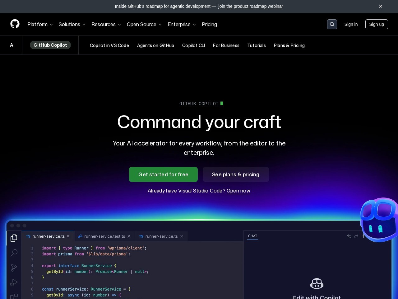Image resolution: width=398 pixels, height=299 pixels.
Task: Select the Explorer icon in the editor sidebar
Action: point(14,238)
